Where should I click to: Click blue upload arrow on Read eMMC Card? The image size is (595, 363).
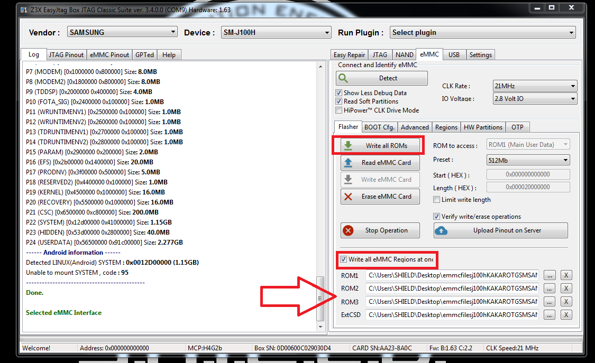pyautogui.click(x=348, y=163)
